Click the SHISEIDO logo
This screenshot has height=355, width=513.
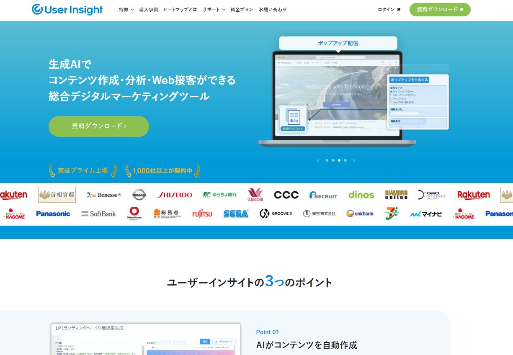(x=175, y=195)
